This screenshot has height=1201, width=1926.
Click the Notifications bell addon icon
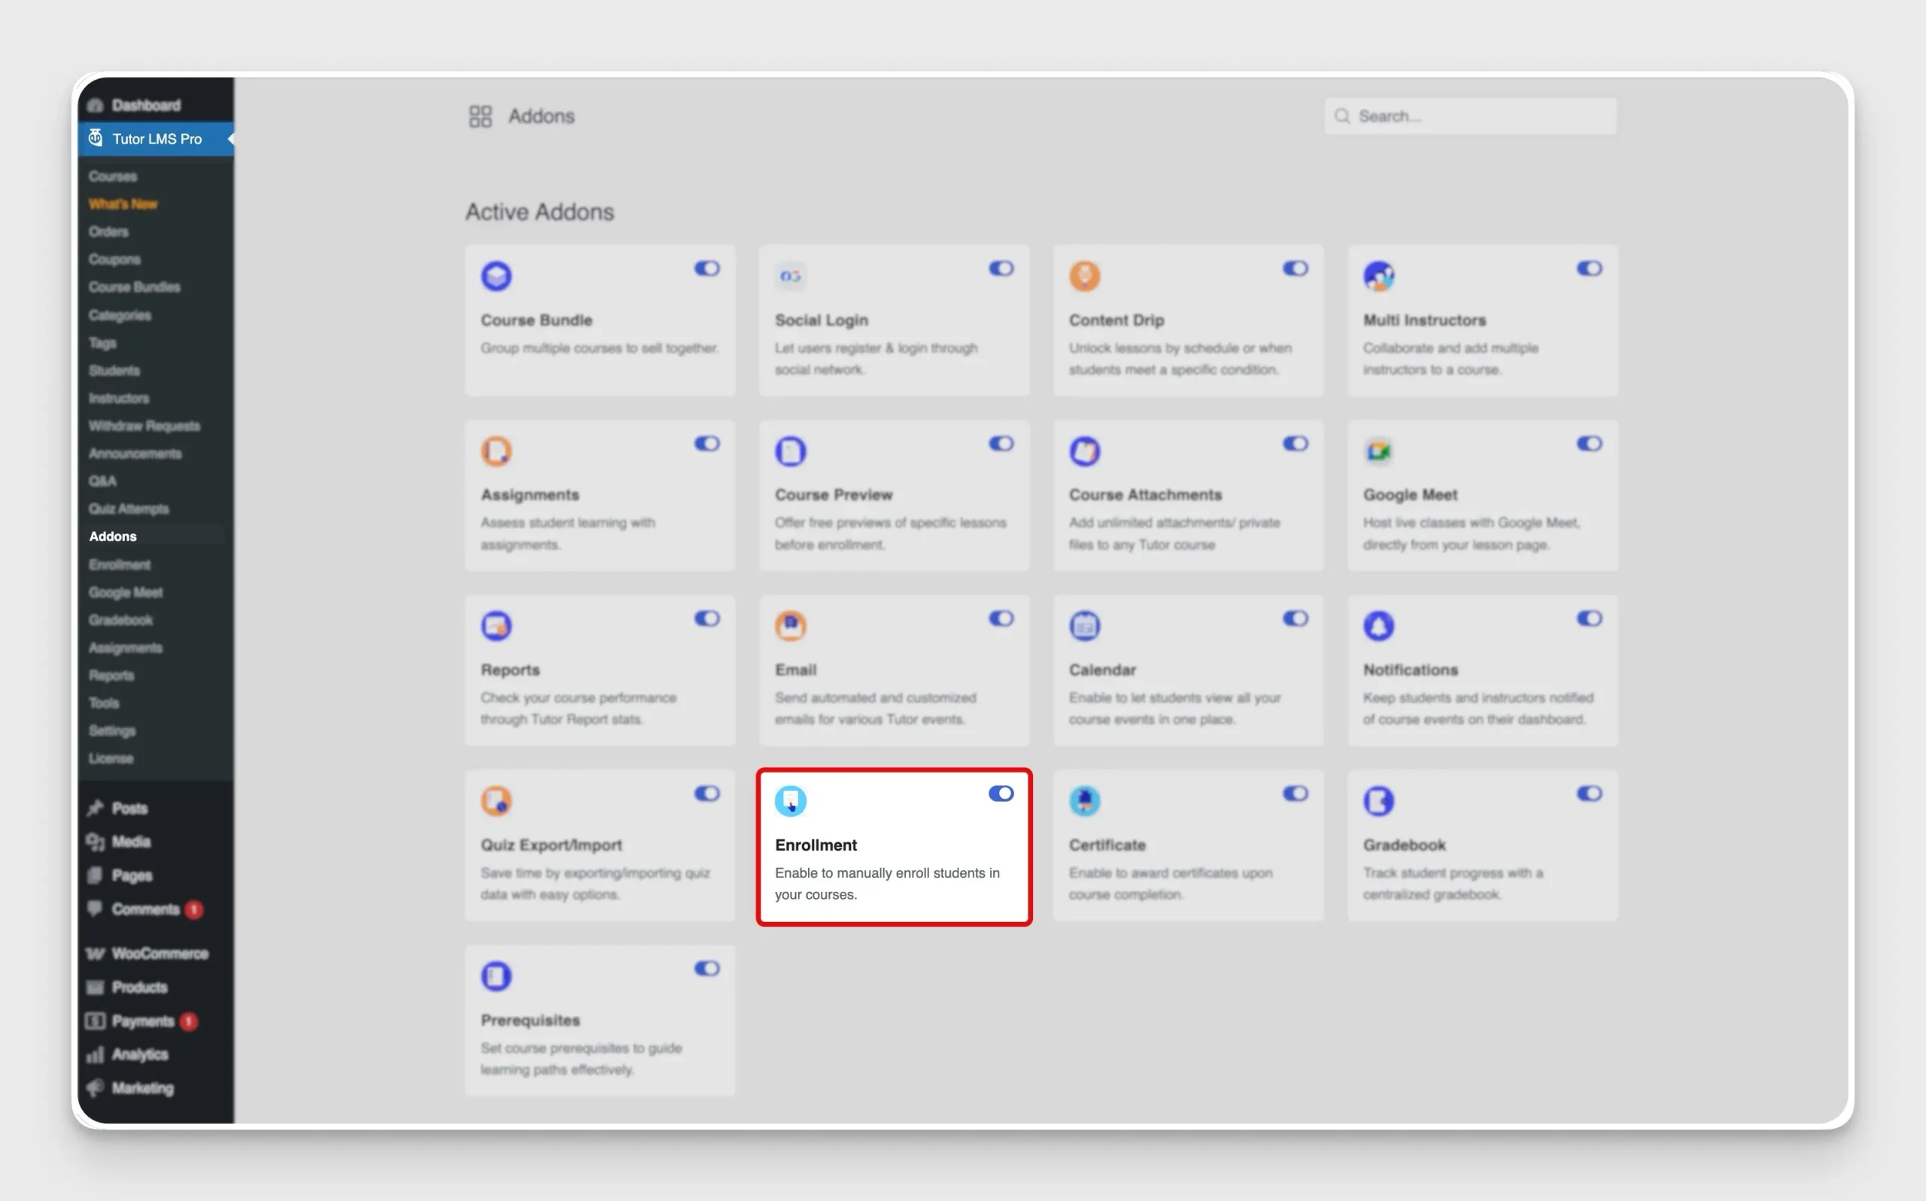(1378, 626)
